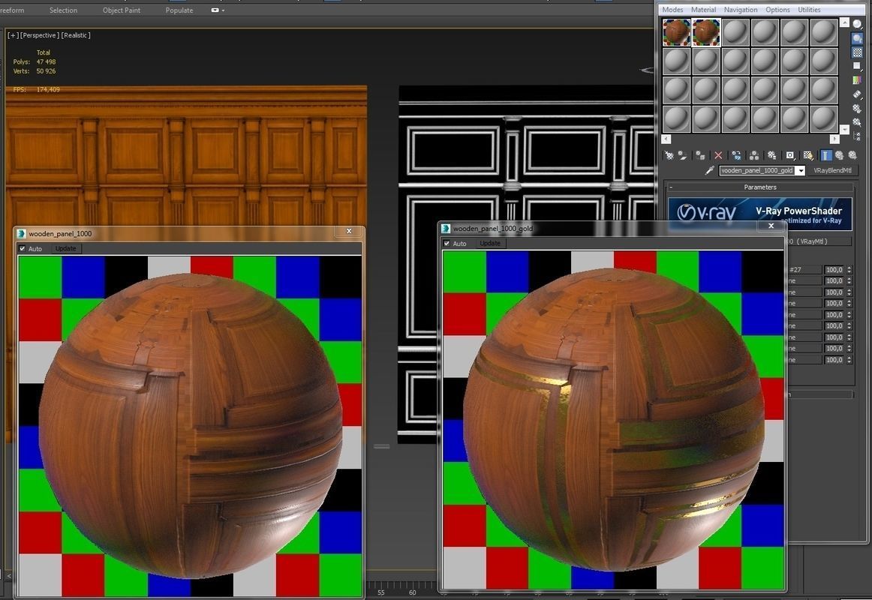The height and width of the screenshot is (600, 872).
Task: Open the Material ID Channel flyout
Action: [790, 155]
